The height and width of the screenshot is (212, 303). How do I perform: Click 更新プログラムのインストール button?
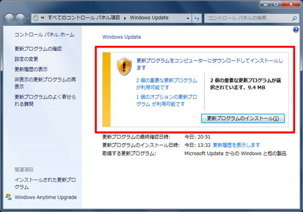tap(243, 118)
